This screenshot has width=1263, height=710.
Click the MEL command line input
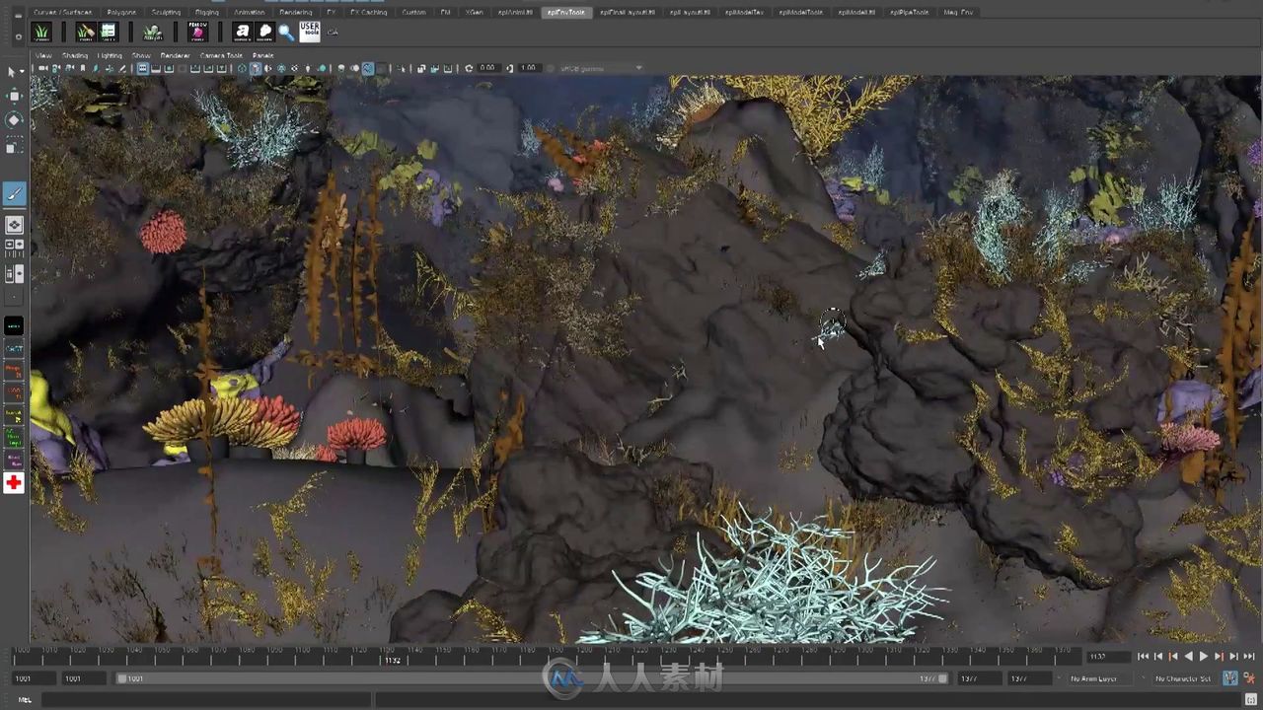[x=204, y=699]
